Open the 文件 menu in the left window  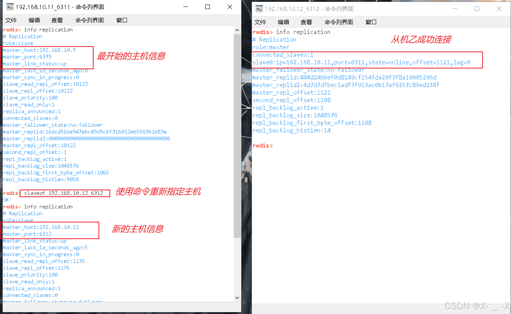click(x=11, y=20)
